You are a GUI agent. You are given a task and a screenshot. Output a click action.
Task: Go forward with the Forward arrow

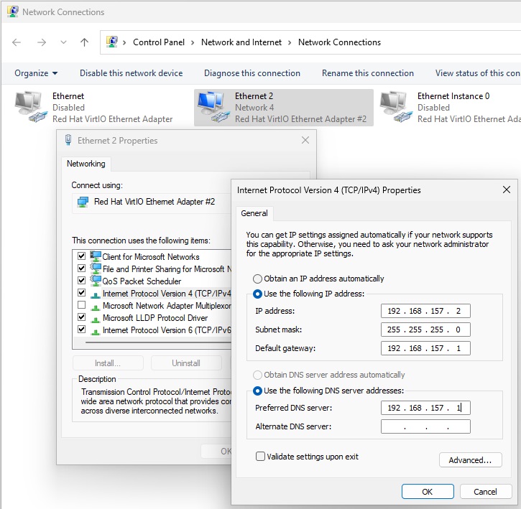42,42
